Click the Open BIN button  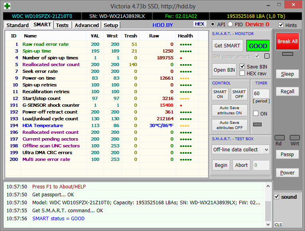pyautogui.click(x=224, y=70)
